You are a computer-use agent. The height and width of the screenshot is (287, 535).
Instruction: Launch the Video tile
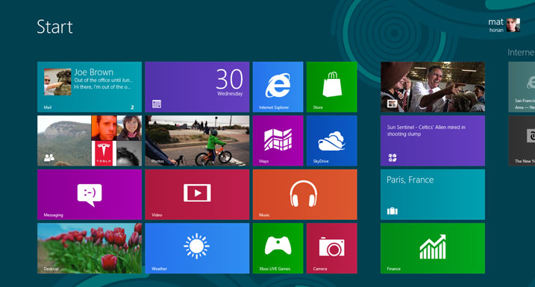tap(197, 195)
